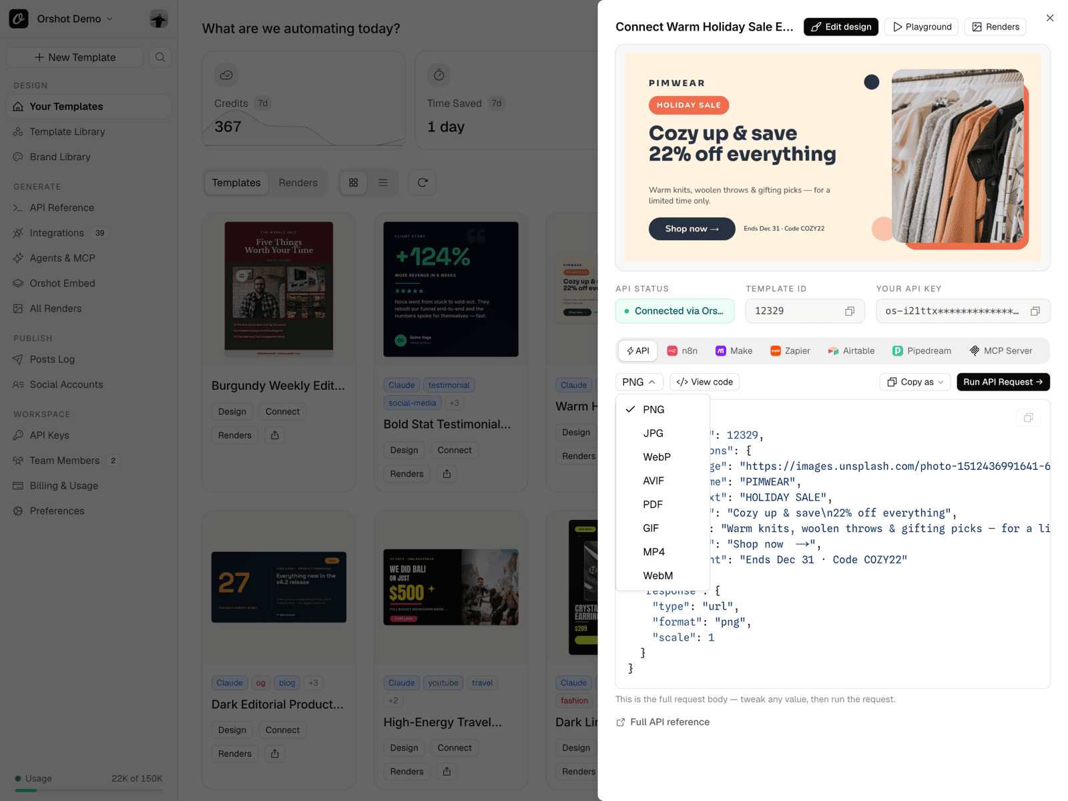Click Connect on Burgundy Weekly Edit card
This screenshot has height=801, width=1068.
pyautogui.click(x=282, y=412)
